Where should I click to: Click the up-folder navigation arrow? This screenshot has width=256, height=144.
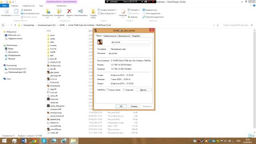(x=15, y=25)
